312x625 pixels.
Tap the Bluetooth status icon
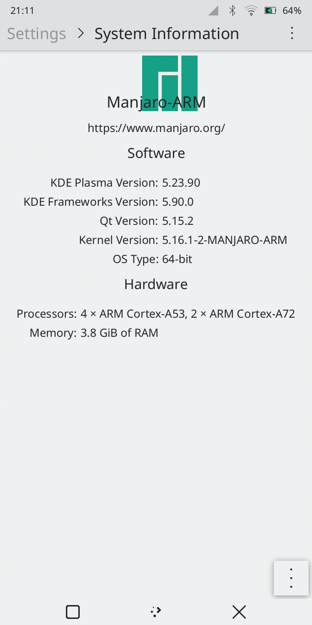pyautogui.click(x=233, y=11)
